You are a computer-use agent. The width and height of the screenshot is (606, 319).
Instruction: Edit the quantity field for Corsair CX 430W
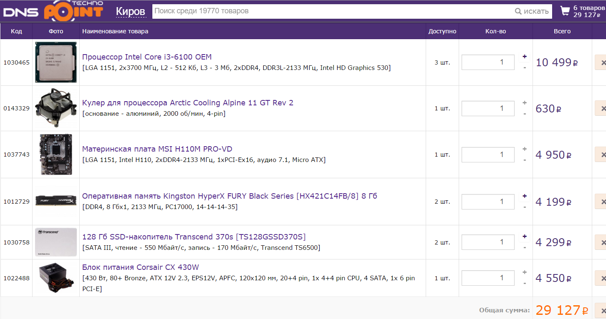[x=488, y=278]
